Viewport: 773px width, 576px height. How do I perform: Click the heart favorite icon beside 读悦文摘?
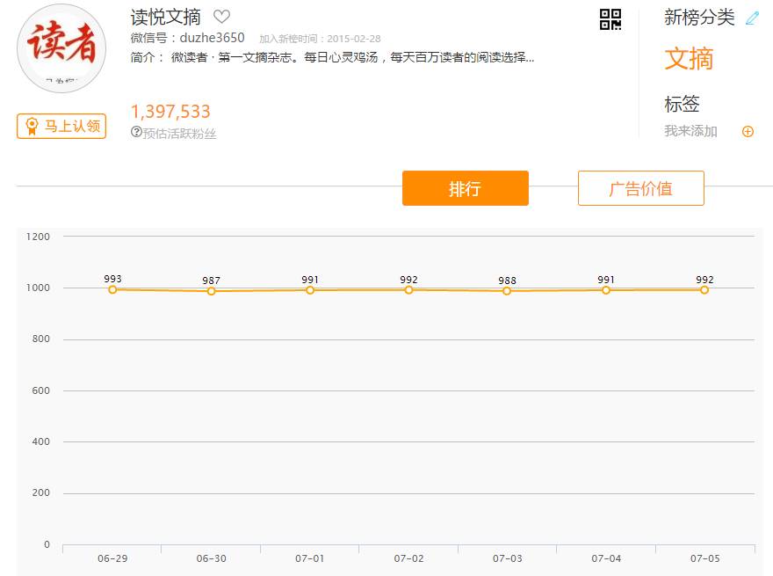point(221,17)
